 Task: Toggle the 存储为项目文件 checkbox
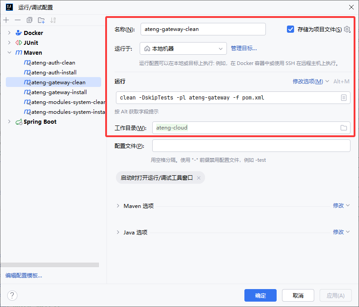coord(291,29)
